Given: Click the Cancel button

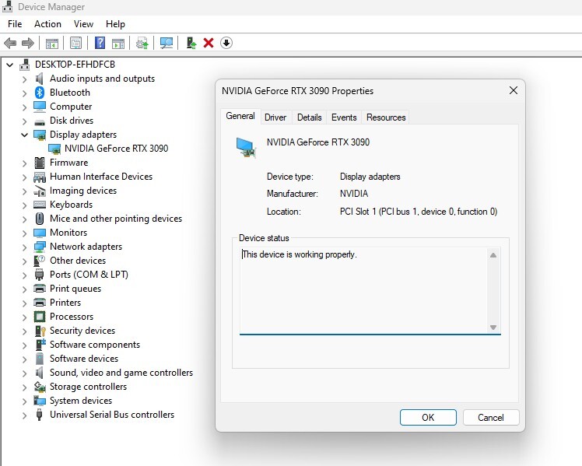Looking at the screenshot, I should (491, 418).
